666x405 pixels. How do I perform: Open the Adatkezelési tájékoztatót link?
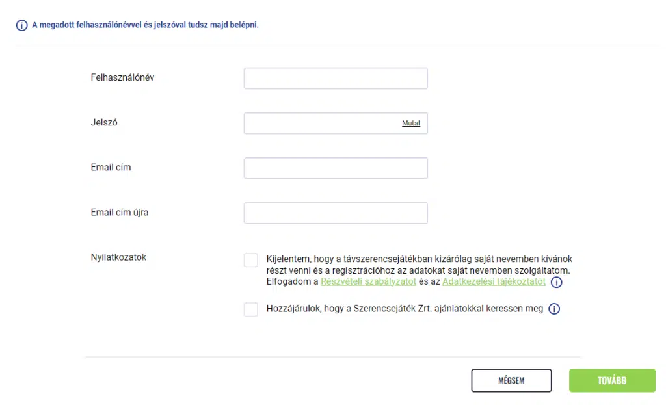click(494, 282)
